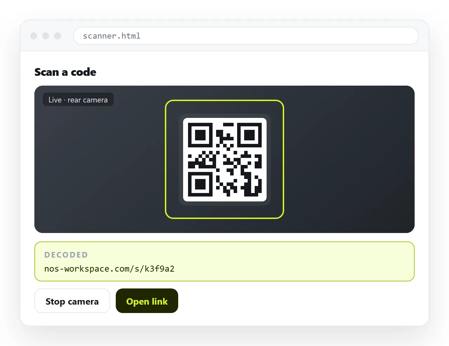Click the first gray window control dot
449x346 pixels.
click(x=34, y=36)
